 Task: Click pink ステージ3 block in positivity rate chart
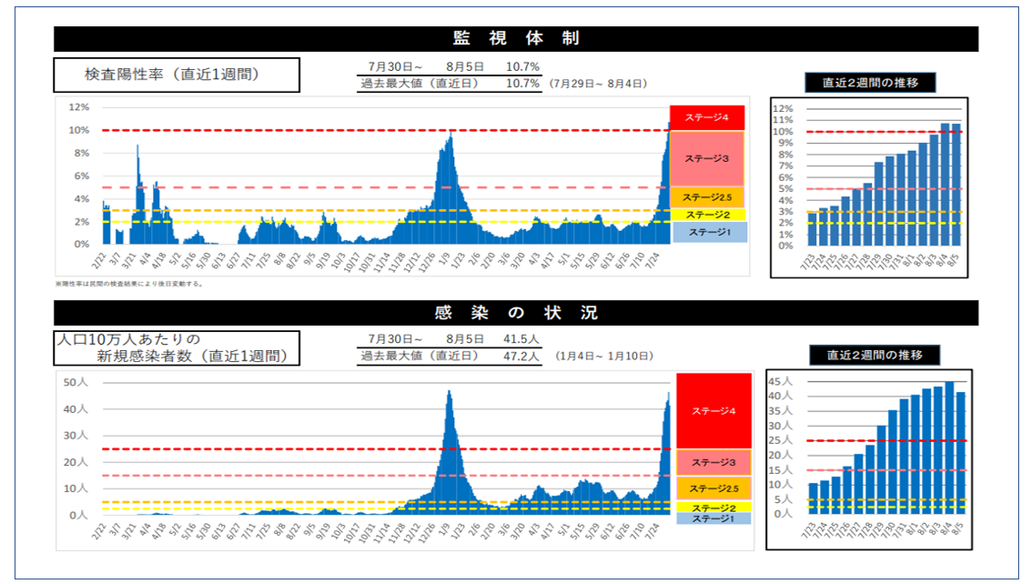coord(707,158)
